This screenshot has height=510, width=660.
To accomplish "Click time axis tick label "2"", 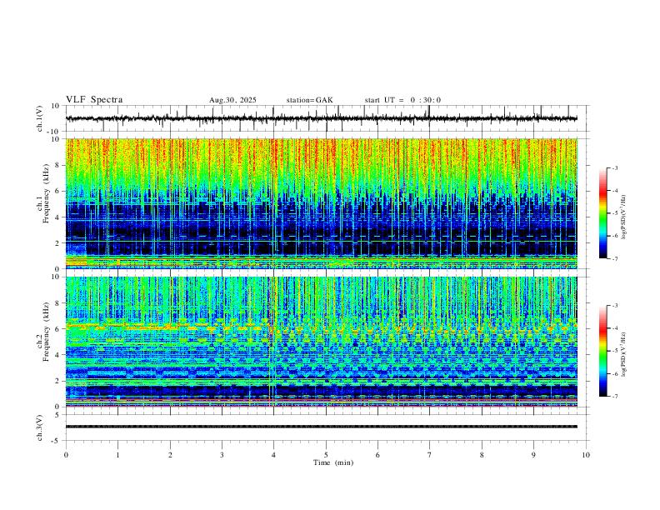I will [x=170, y=455].
